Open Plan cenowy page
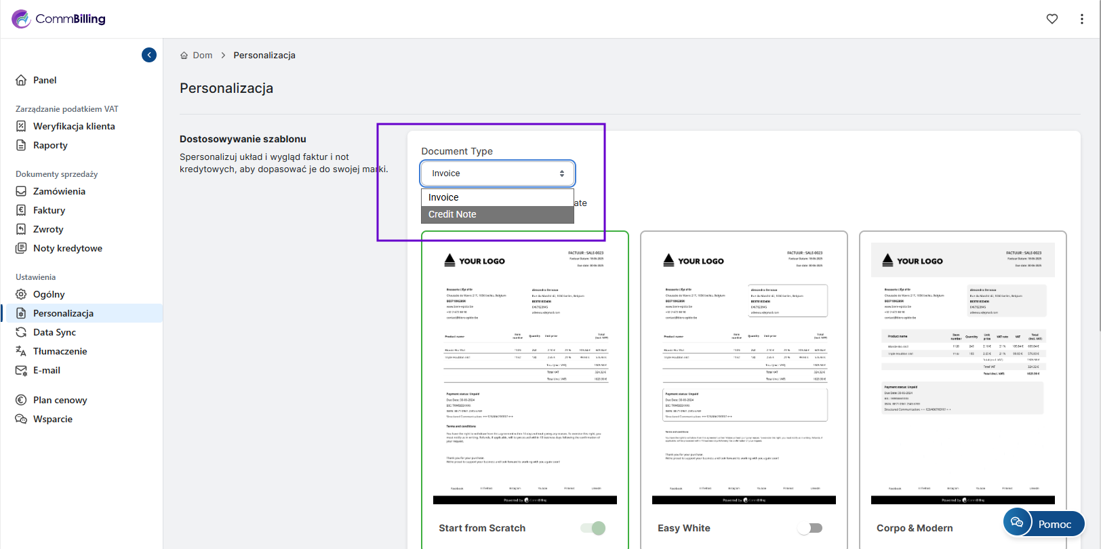Image resolution: width=1101 pixels, height=549 pixels. click(x=60, y=400)
